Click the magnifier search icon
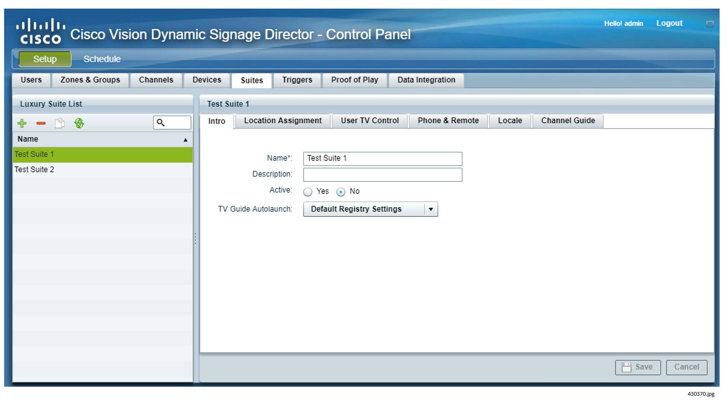Screen dimensions: 727x406 point(161,122)
